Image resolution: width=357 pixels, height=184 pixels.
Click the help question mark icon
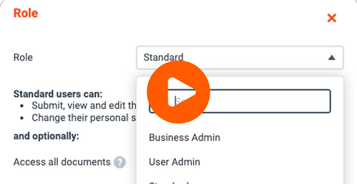point(120,162)
